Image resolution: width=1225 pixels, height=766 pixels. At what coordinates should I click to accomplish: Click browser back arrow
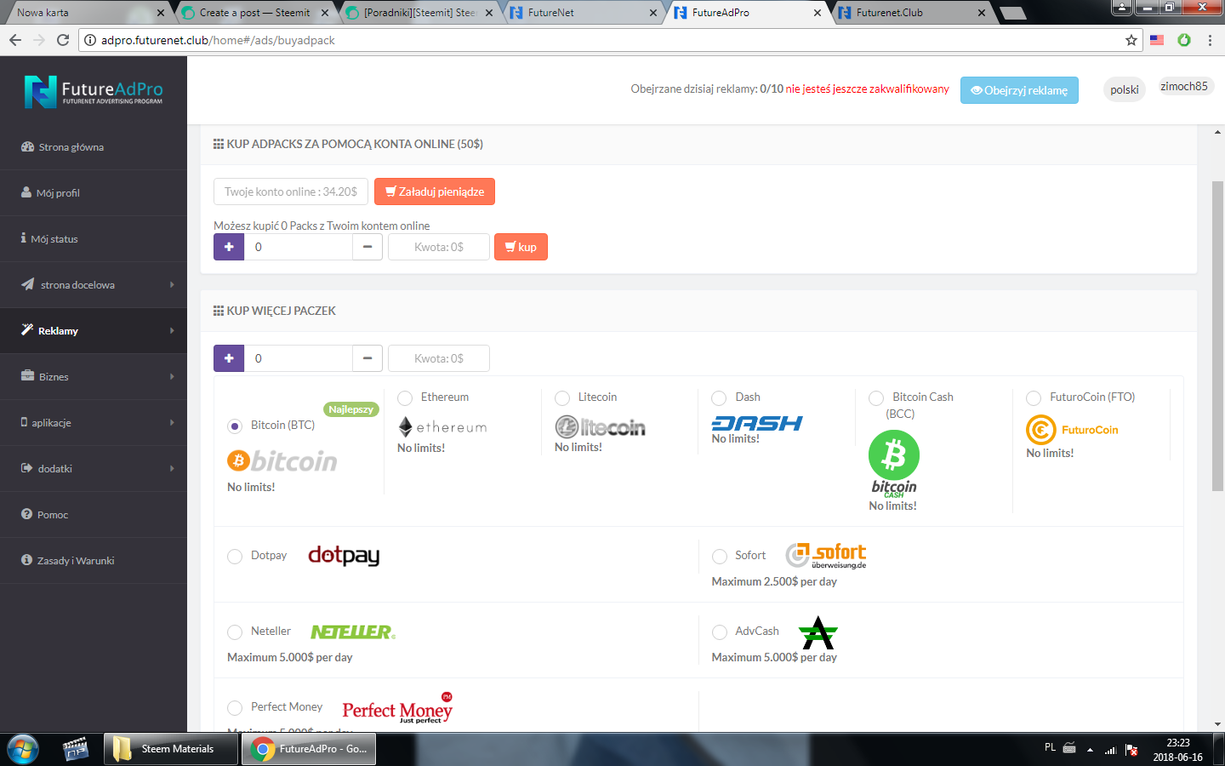point(15,40)
